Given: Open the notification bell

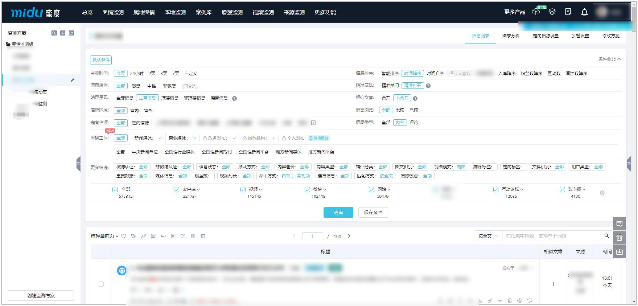Looking at the screenshot, I should [584, 12].
